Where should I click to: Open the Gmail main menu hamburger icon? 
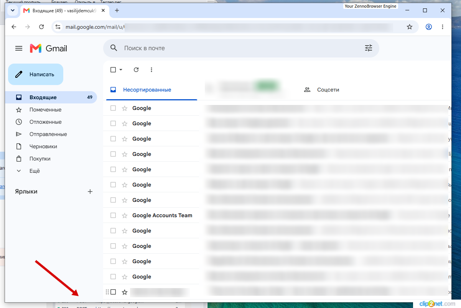(x=19, y=48)
